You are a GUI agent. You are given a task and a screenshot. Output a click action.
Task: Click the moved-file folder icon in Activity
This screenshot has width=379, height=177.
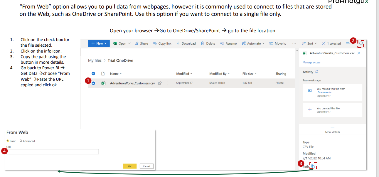coord(310,90)
